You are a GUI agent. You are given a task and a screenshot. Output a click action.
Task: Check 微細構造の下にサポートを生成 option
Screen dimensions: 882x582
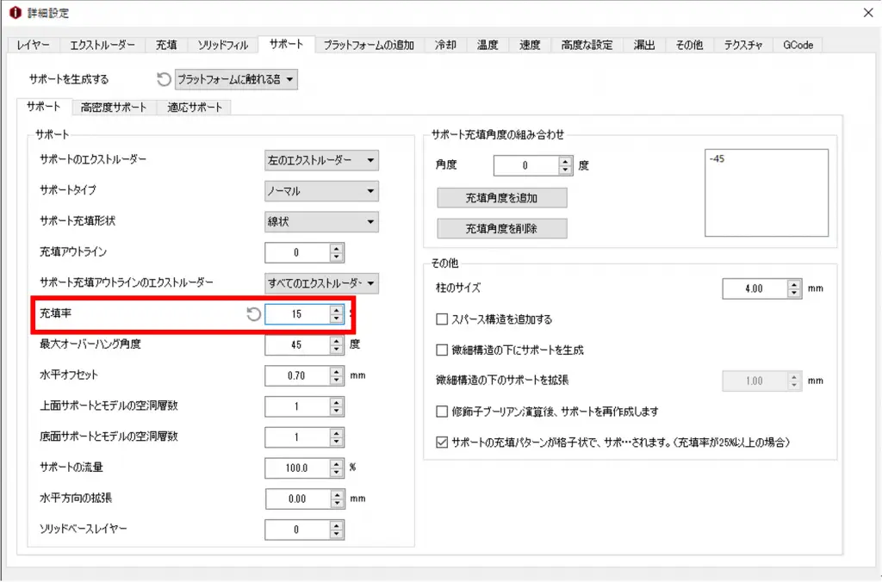pyautogui.click(x=443, y=350)
